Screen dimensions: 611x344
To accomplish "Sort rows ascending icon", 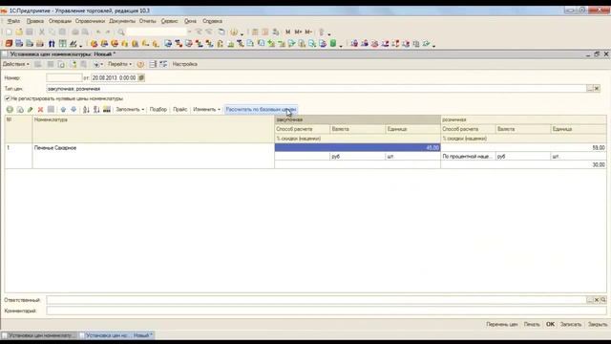I will (x=86, y=110).
